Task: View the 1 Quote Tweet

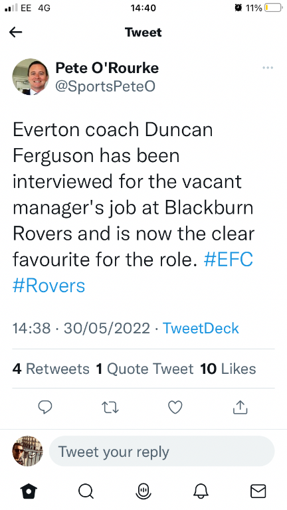Action: click(145, 369)
